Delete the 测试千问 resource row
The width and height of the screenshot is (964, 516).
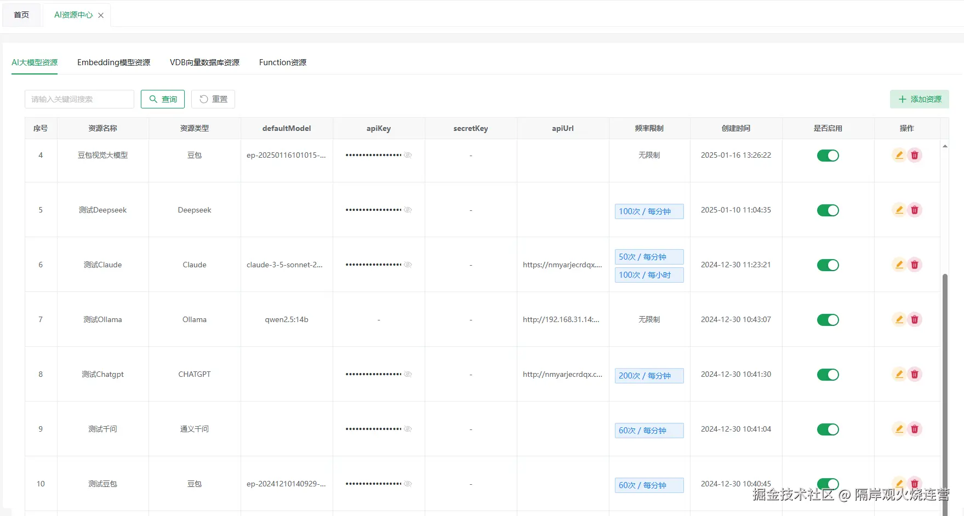click(x=915, y=429)
